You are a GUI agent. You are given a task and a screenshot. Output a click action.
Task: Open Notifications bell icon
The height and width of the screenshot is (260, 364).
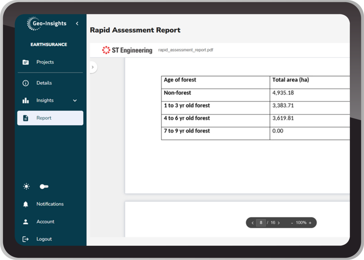26,204
